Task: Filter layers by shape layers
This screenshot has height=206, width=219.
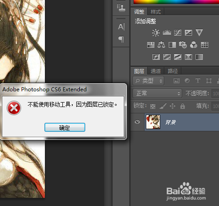Action: coord(209,81)
